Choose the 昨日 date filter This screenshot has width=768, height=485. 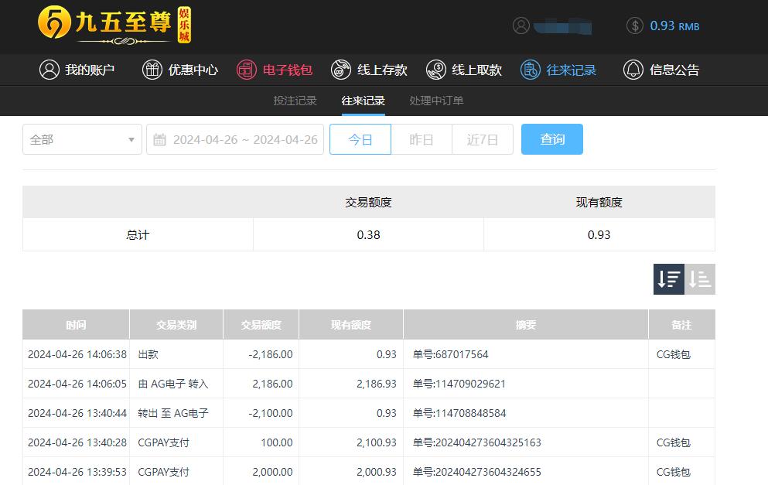tap(422, 139)
